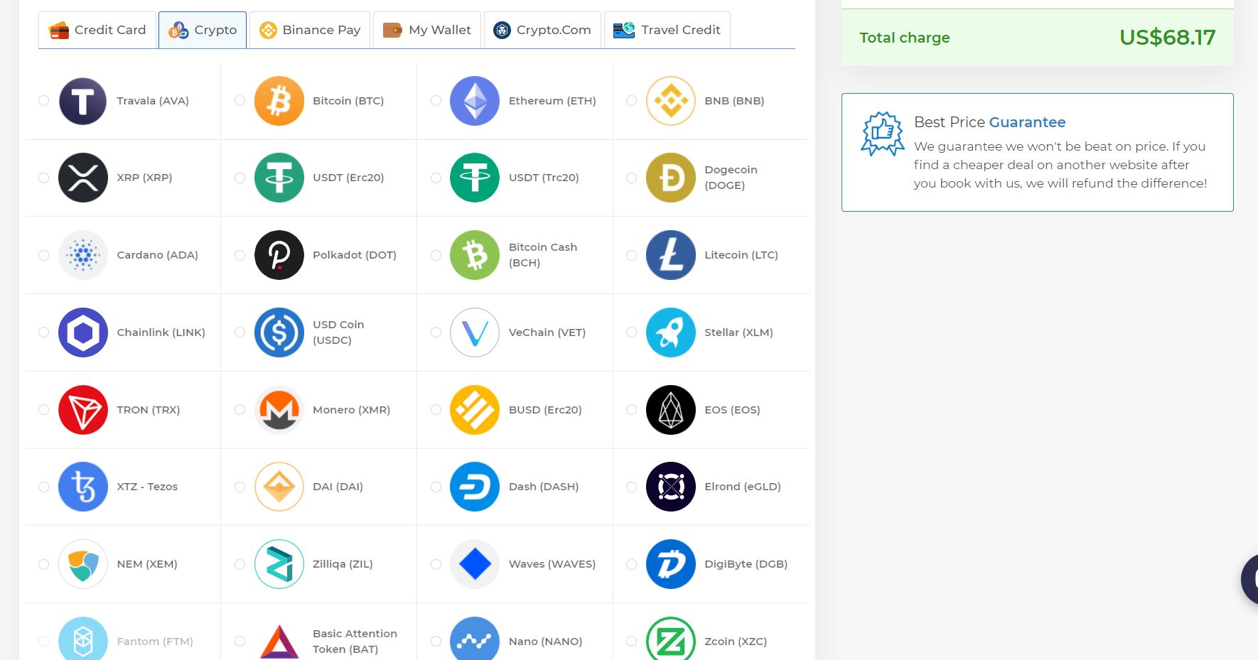Click the Bitcoin Cash green logo

475,255
